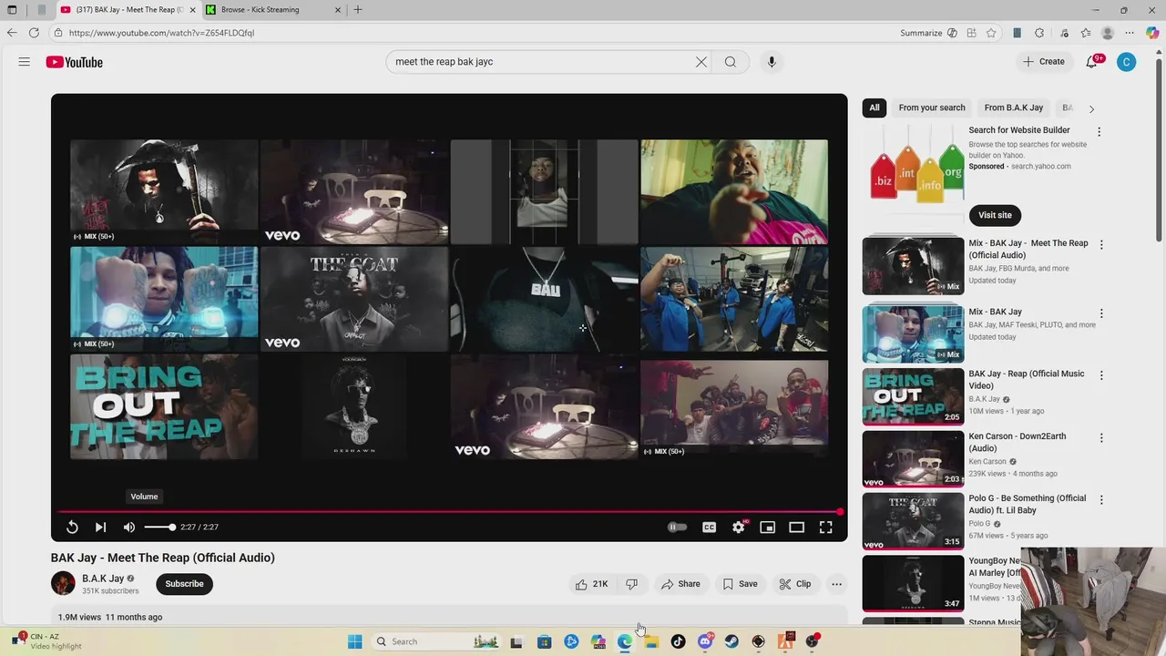This screenshot has height=656, width=1166.
Task: Open the B.A.K Jay channel name link
Action: tap(103, 579)
